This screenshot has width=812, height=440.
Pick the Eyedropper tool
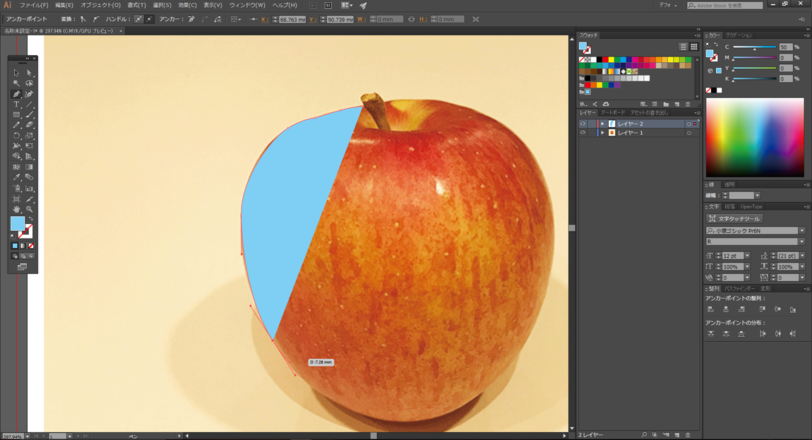click(x=16, y=177)
